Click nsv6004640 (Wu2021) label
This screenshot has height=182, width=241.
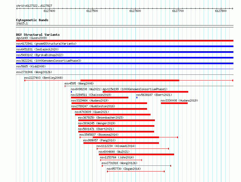pyautogui.click(x=114, y=152)
